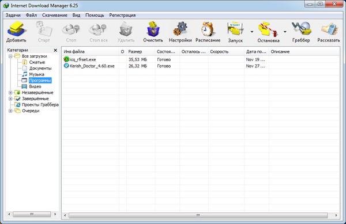
Task: Click the Очистить cleanup icon
Action: pyautogui.click(x=153, y=29)
